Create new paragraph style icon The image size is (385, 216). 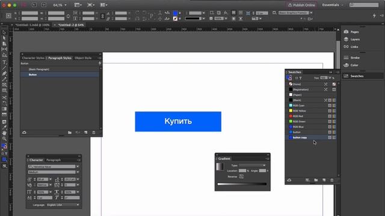85,133
